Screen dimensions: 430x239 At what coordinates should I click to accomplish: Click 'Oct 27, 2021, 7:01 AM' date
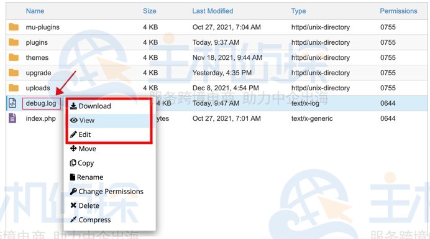pyautogui.click(x=227, y=119)
